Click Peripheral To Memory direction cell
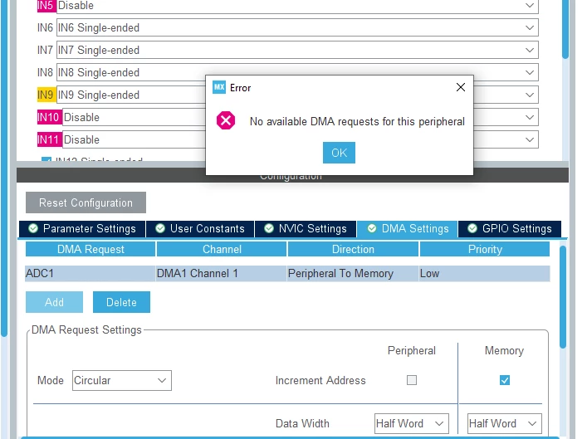This screenshot has height=439, width=587. (x=353, y=274)
